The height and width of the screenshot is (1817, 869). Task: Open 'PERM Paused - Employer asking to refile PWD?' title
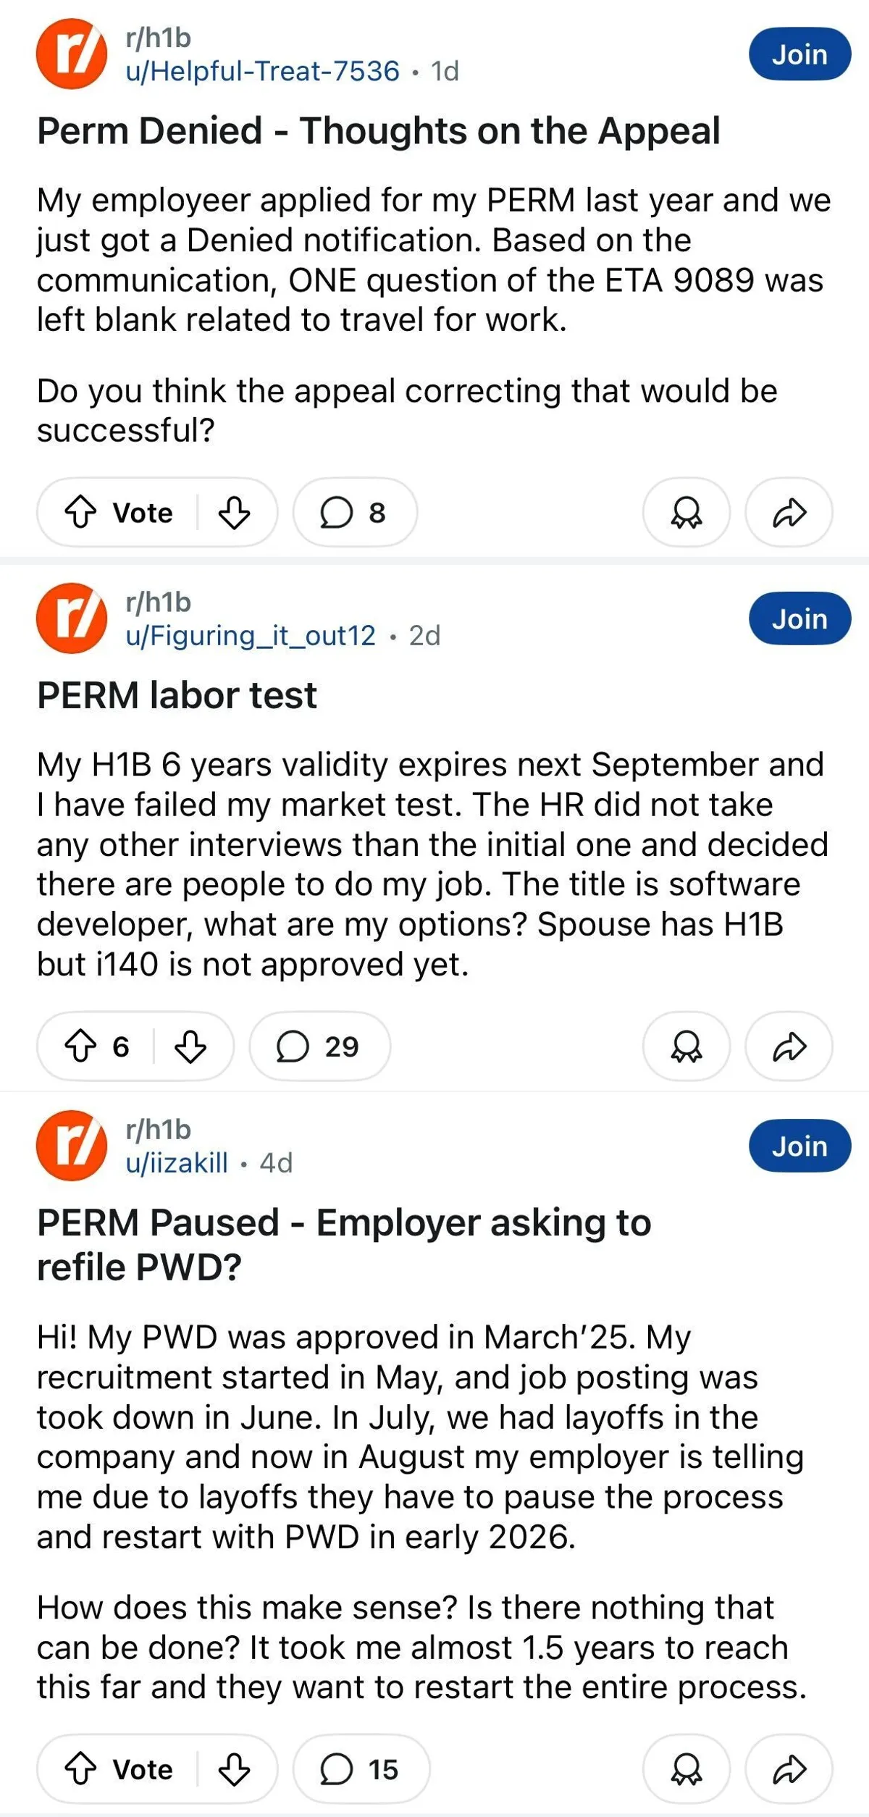344,1244
